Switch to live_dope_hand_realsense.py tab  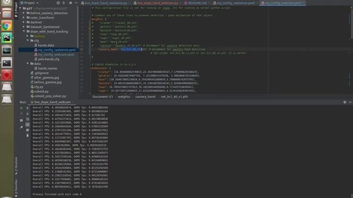point(104,3)
